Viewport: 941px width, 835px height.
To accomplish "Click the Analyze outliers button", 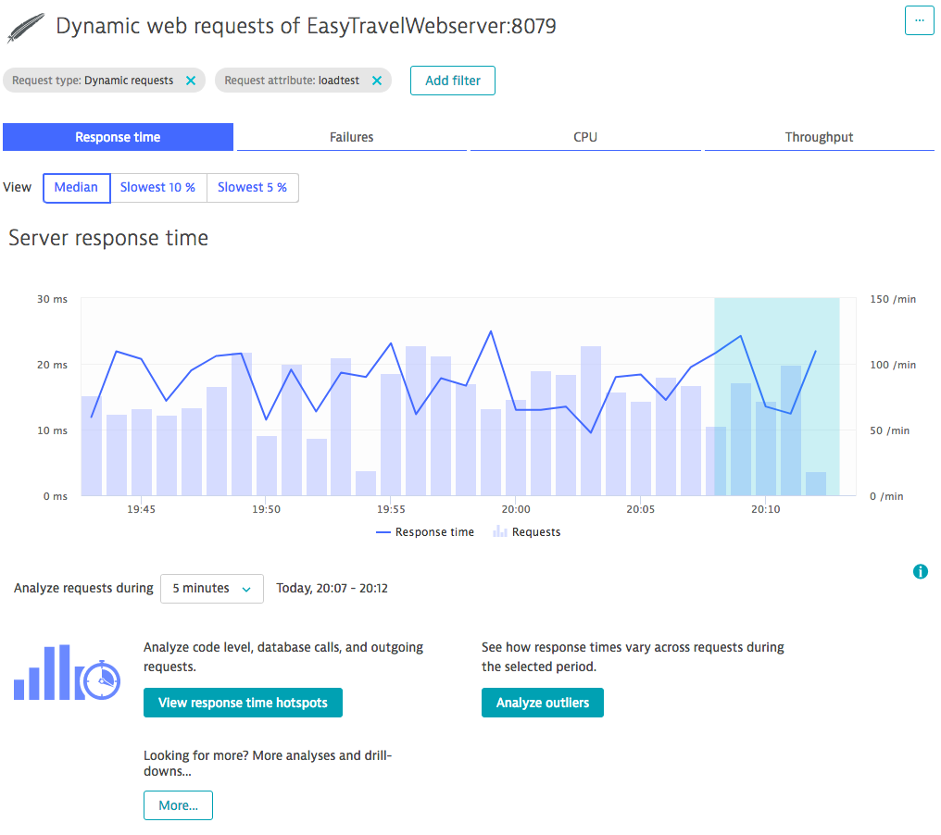I will (542, 703).
